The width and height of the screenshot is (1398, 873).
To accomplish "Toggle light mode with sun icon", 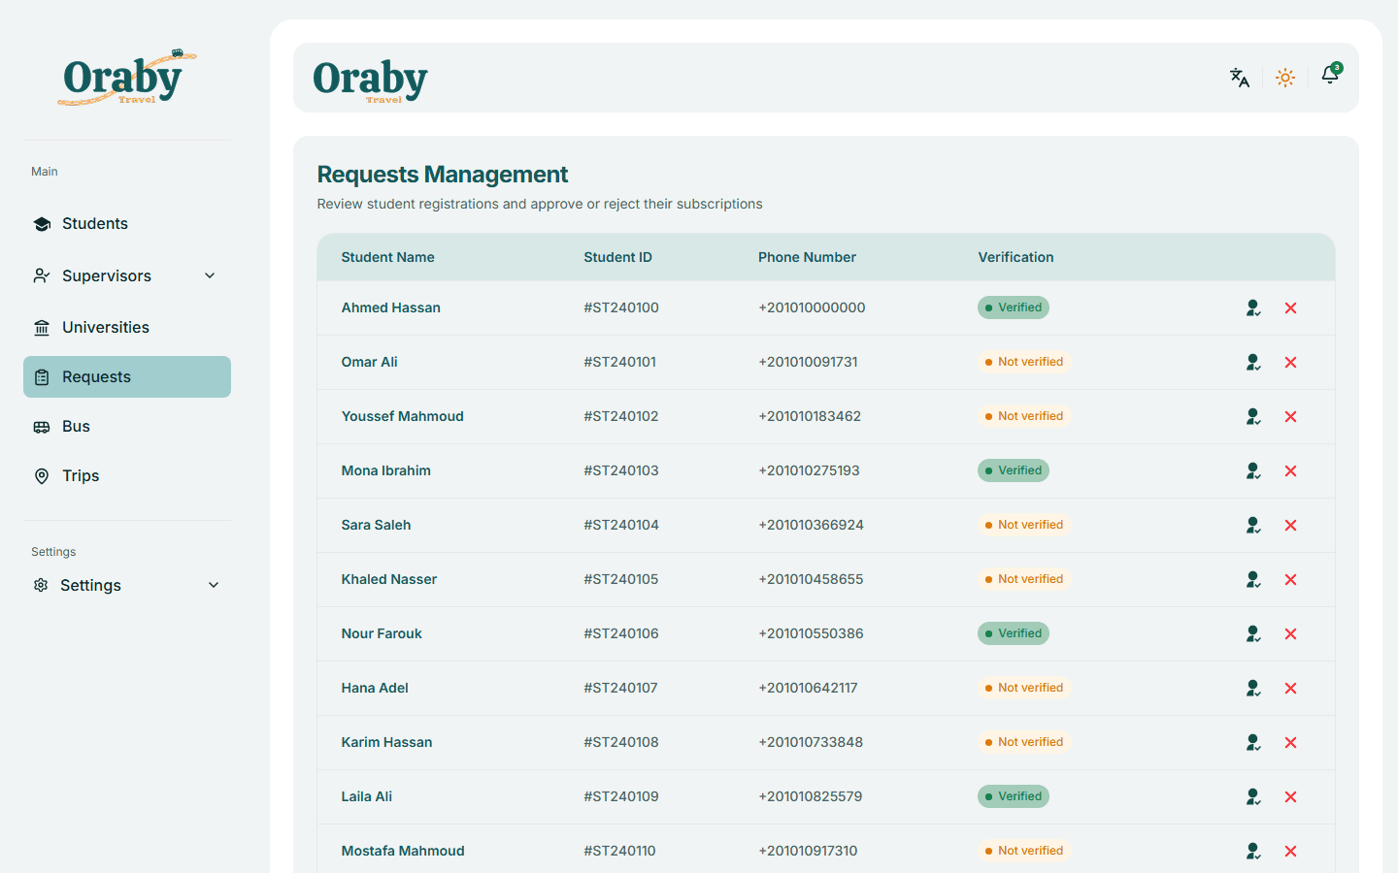I will pos(1285,78).
